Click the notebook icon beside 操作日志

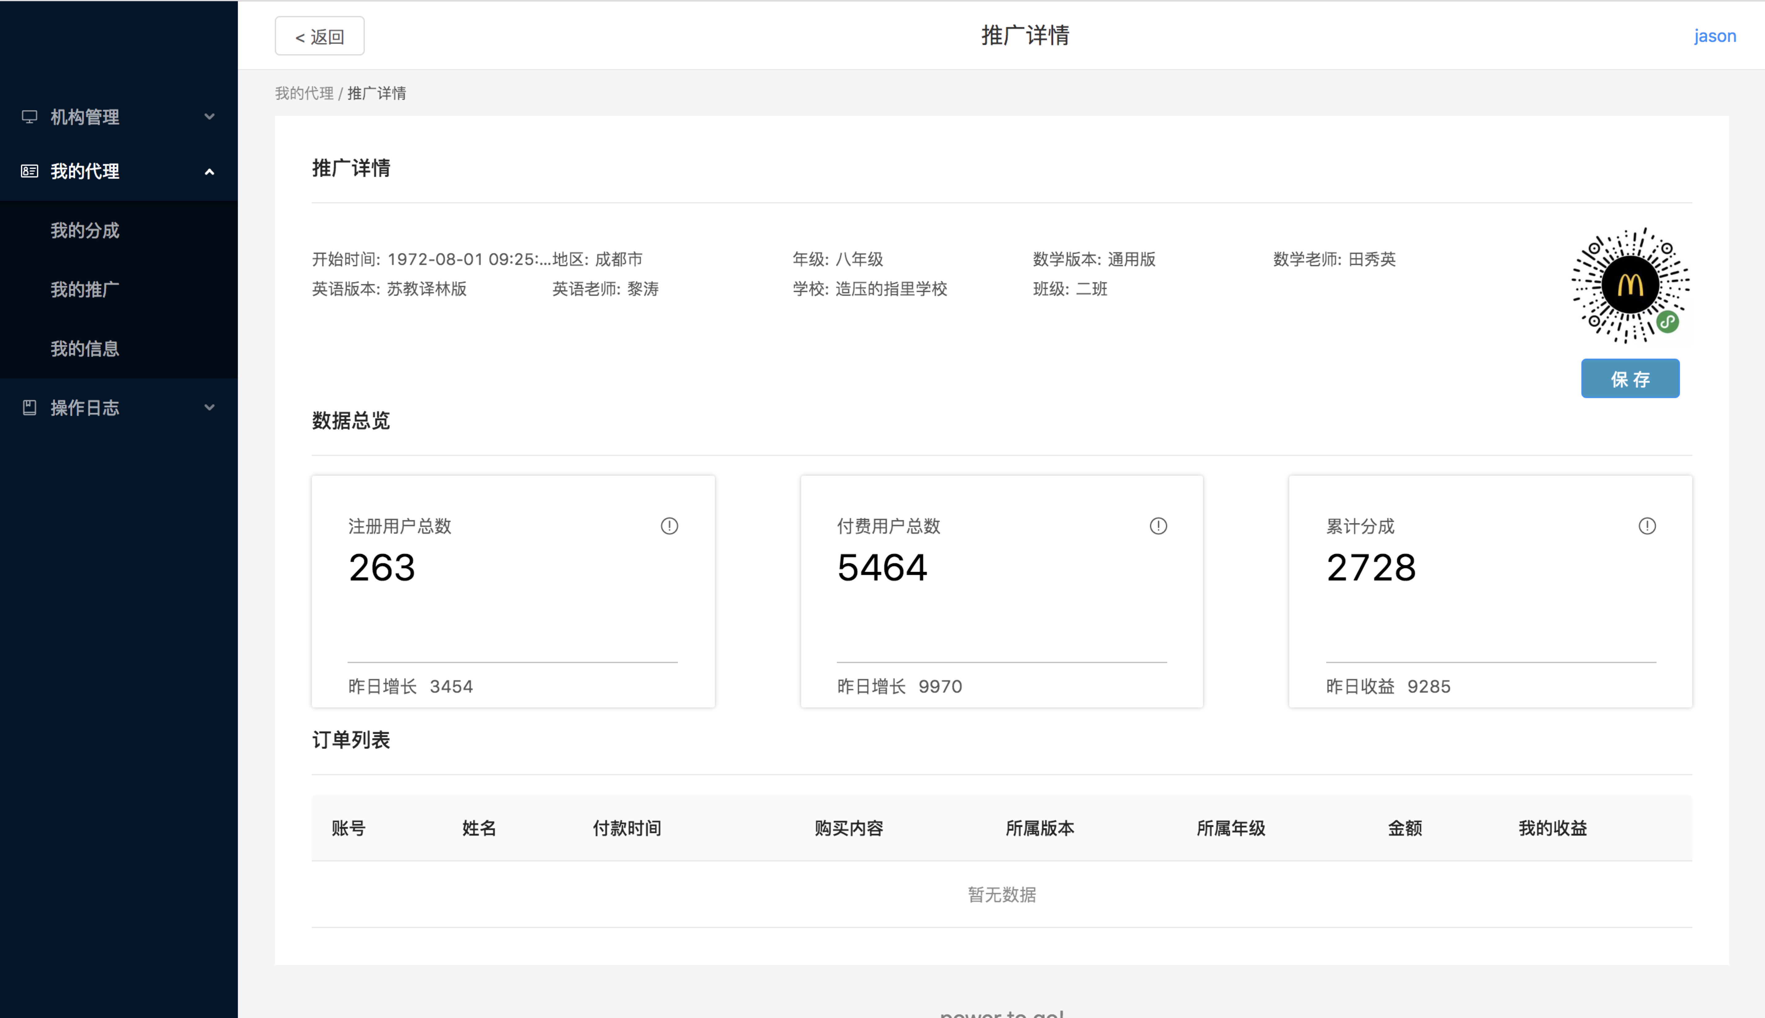click(29, 408)
